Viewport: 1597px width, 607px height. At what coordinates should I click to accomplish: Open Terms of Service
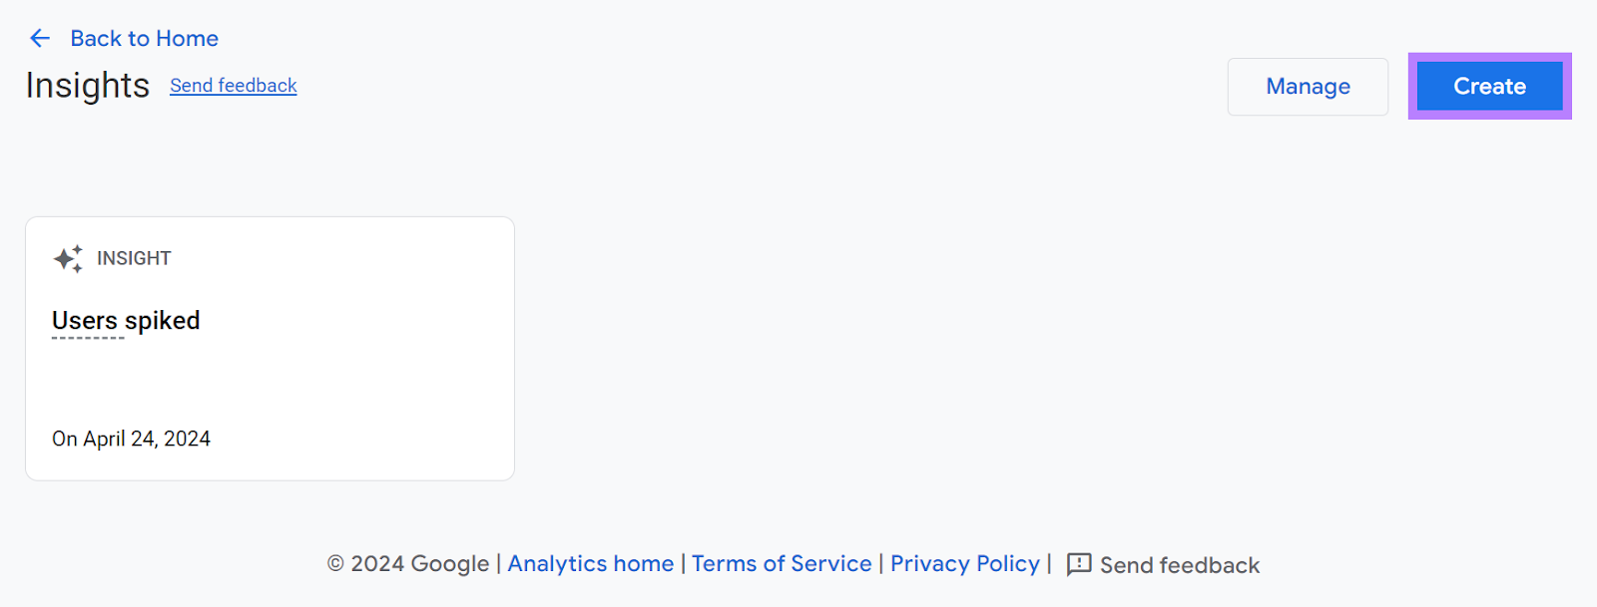tap(782, 564)
